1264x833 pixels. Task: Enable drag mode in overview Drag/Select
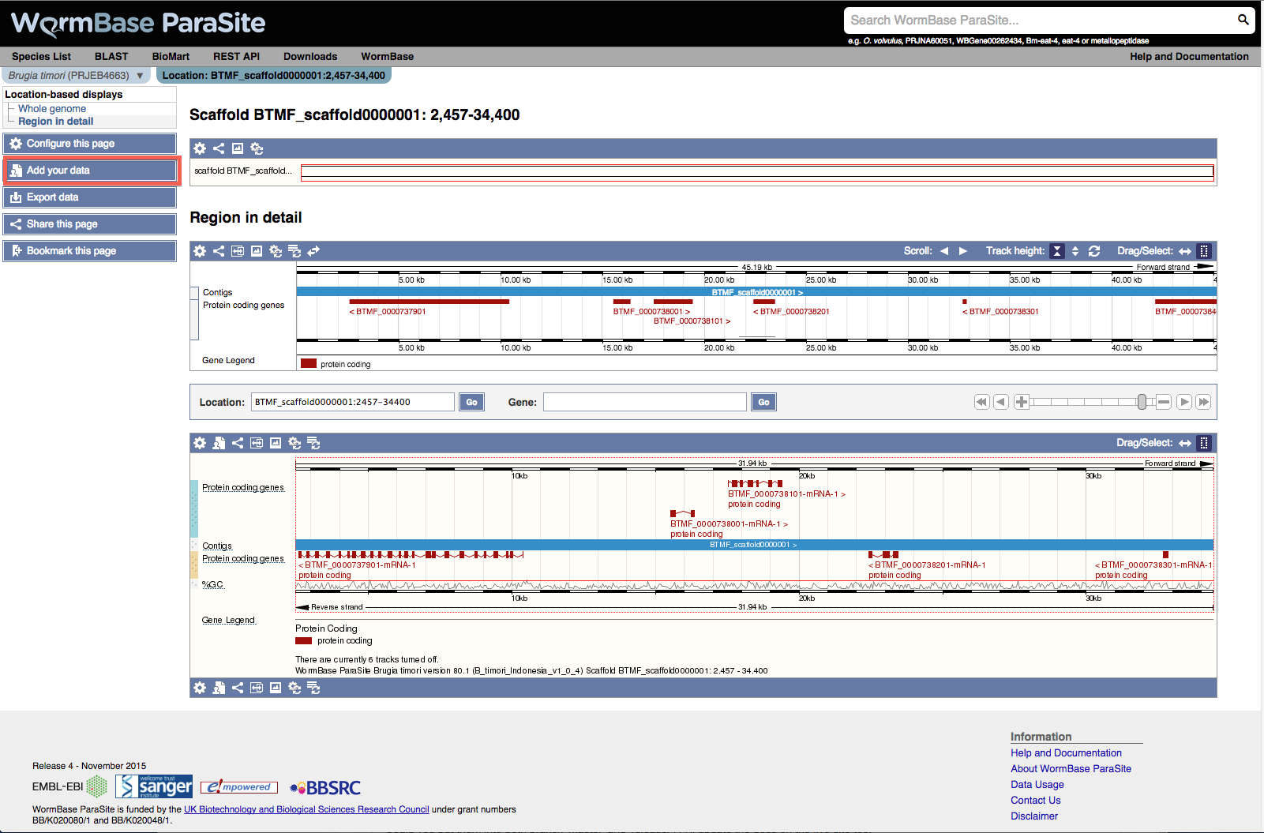[x=1185, y=251]
